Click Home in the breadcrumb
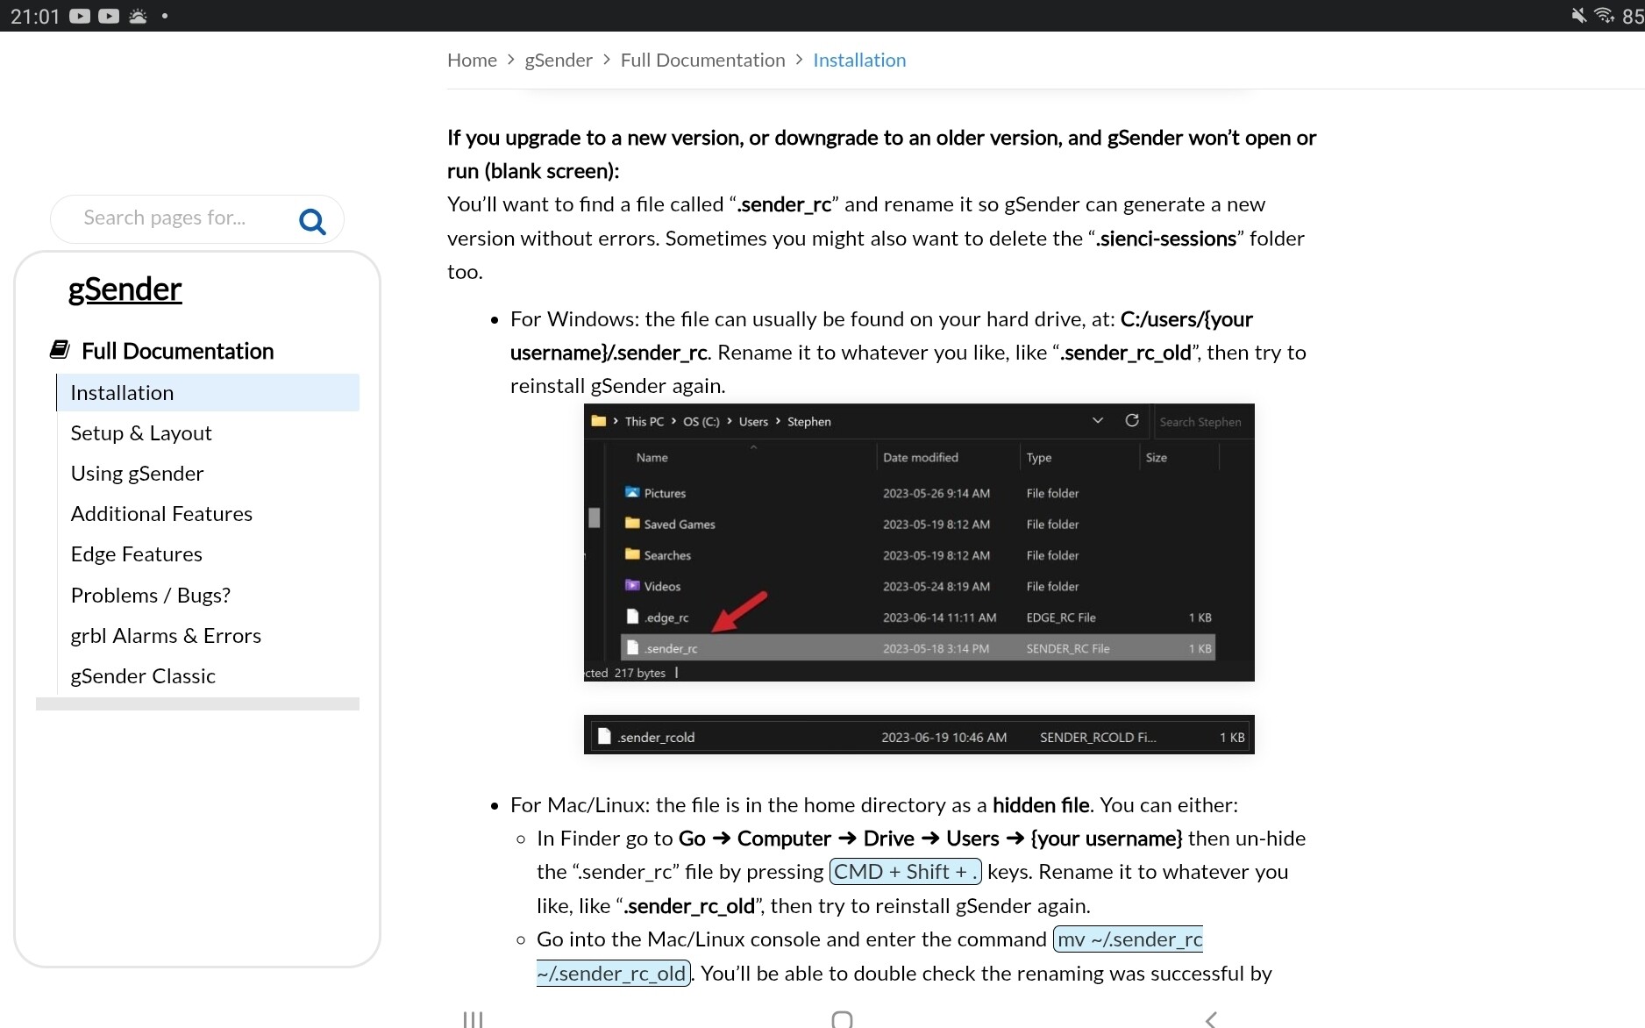Image resolution: width=1645 pixels, height=1028 pixels. click(x=472, y=61)
